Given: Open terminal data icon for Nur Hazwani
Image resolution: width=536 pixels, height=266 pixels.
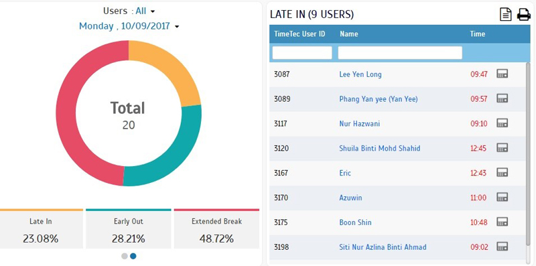Looking at the screenshot, I should 502,123.
